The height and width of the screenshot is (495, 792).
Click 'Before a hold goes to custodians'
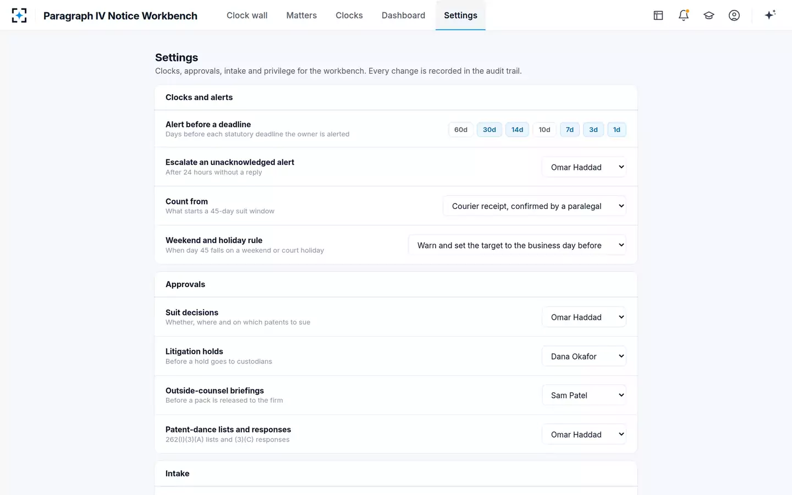pos(219,361)
